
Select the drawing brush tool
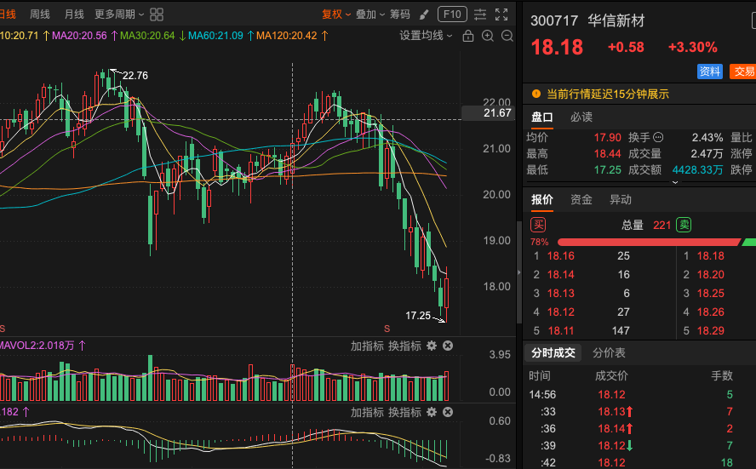click(424, 14)
